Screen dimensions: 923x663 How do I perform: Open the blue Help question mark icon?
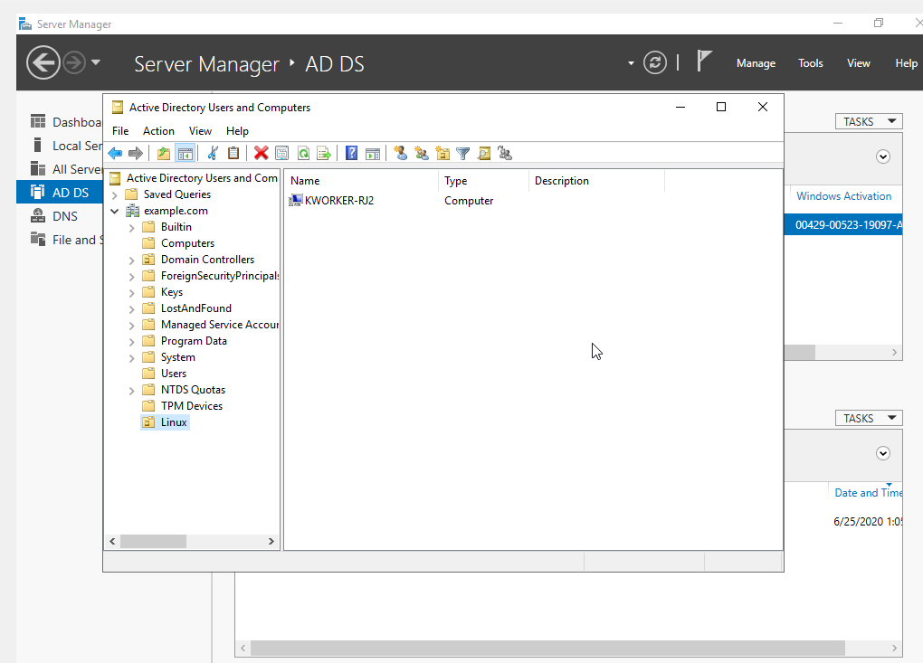[x=351, y=153]
